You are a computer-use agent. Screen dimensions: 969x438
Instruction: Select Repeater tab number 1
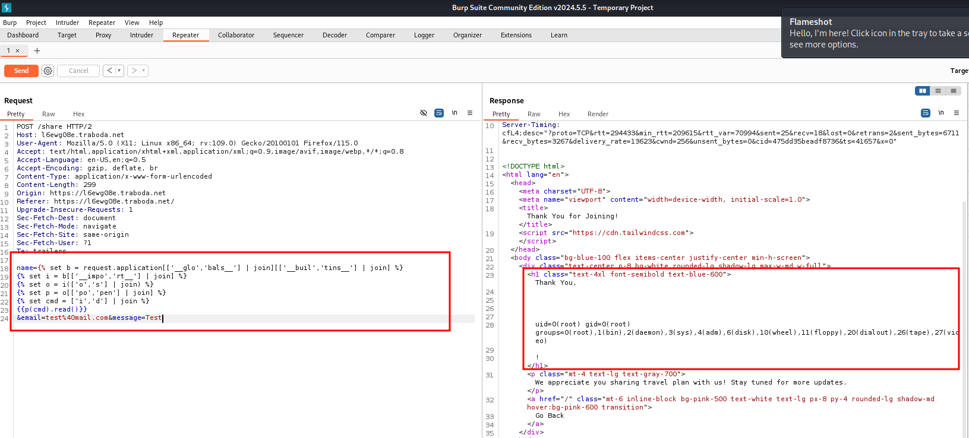coord(8,50)
